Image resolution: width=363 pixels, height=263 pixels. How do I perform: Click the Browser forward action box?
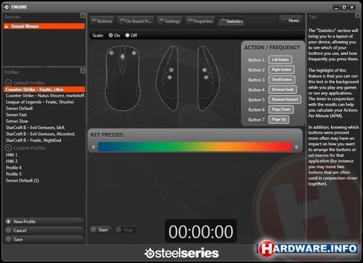click(285, 99)
